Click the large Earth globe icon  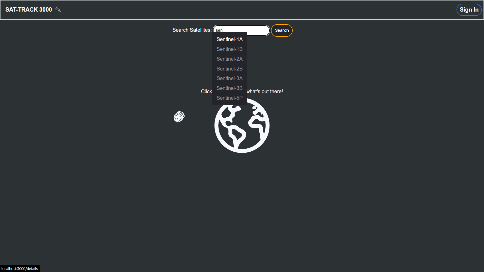click(242, 125)
